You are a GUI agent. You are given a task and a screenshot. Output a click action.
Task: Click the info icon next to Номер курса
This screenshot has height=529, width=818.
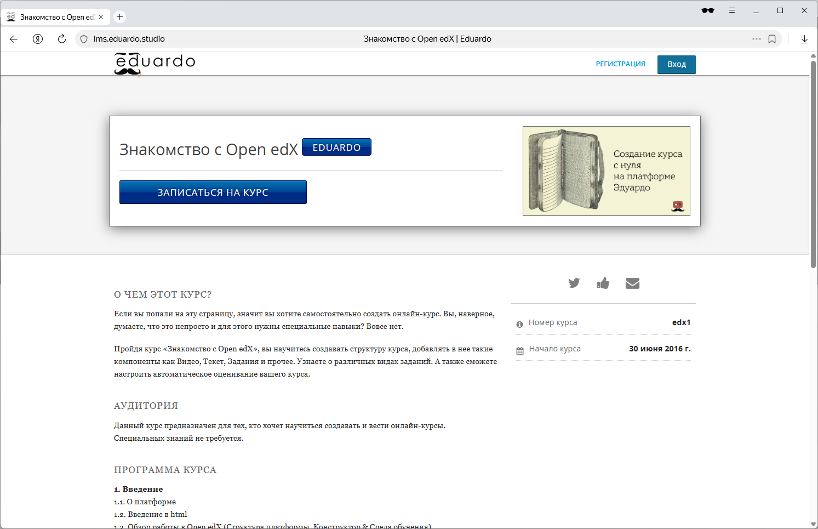click(x=519, y=324)
